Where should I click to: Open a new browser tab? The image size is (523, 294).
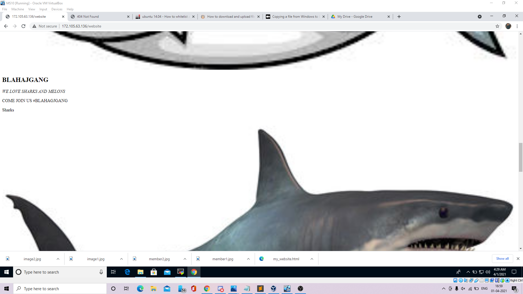pos(399,17)
